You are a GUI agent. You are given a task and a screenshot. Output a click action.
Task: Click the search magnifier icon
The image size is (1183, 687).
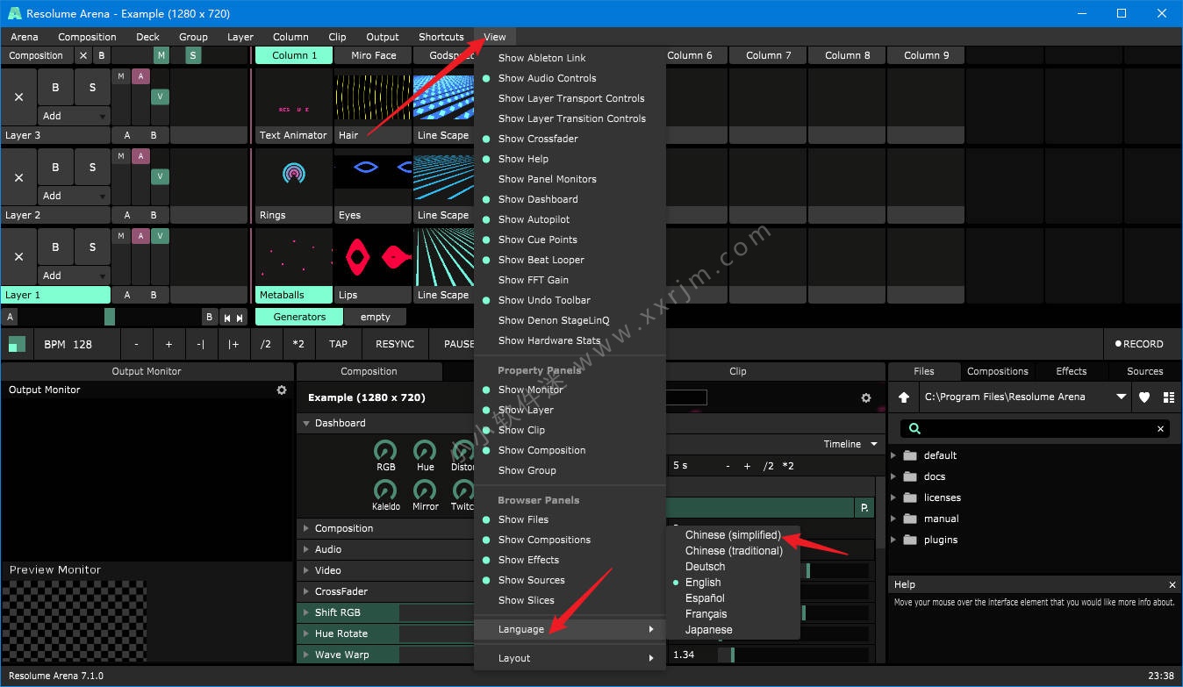(x=914, y=429)
